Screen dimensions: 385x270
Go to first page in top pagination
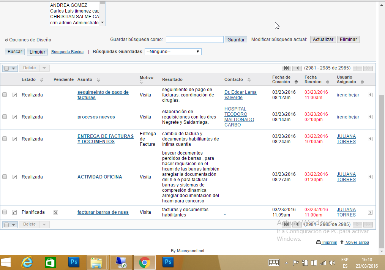(x=286, y=68)
